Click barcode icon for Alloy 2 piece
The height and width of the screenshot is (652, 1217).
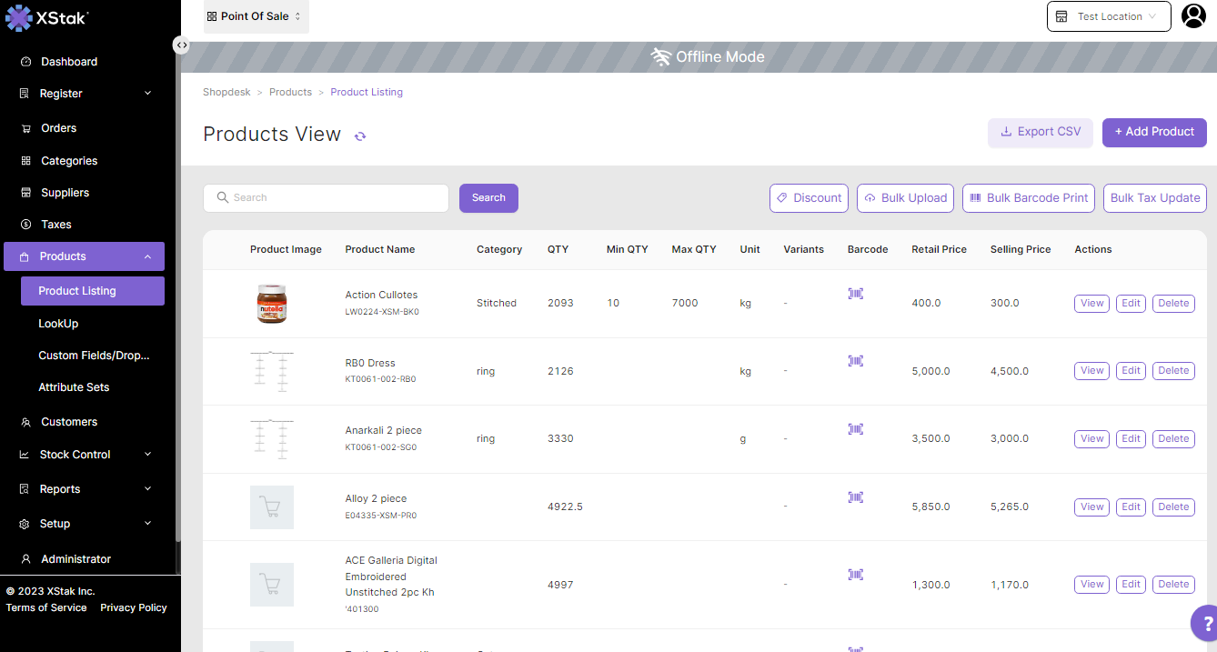(x=855, y=497)
